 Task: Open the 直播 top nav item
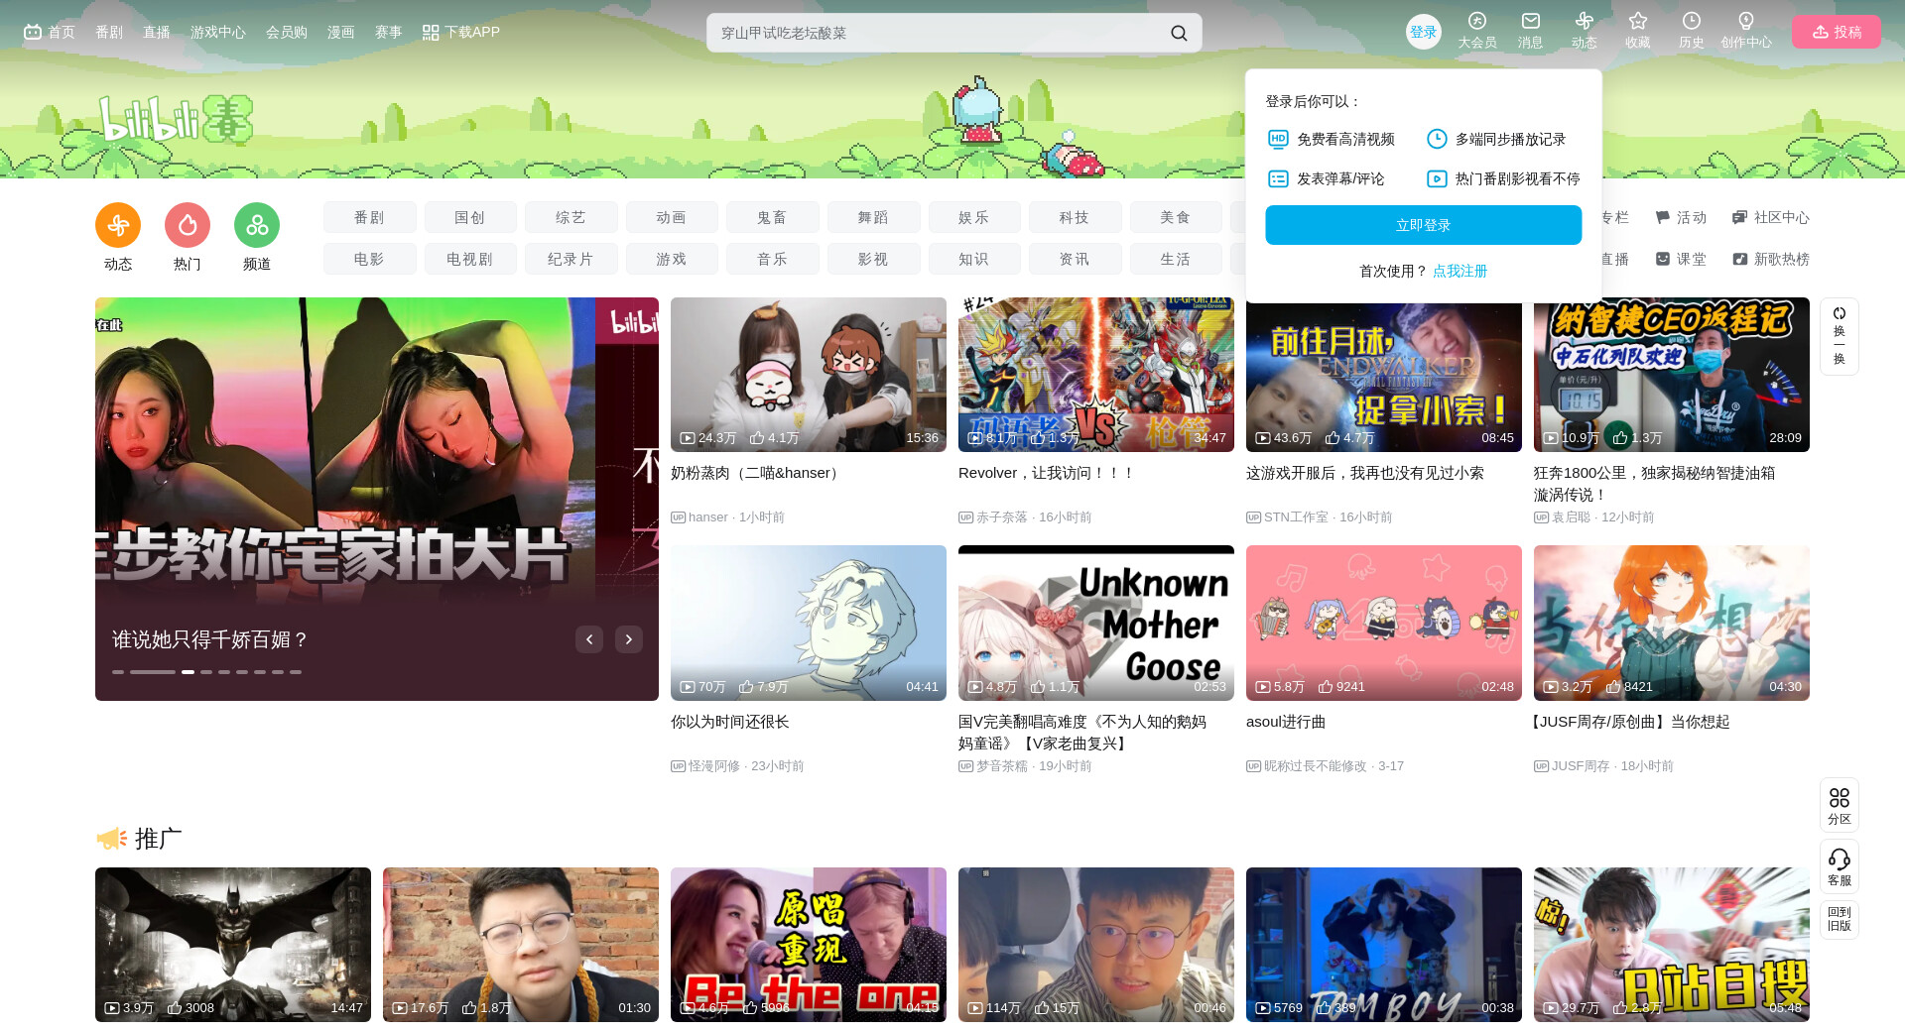coord(157,32)
